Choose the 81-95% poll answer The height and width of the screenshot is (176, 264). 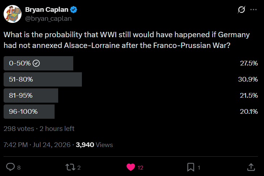[x=131, y=96]
